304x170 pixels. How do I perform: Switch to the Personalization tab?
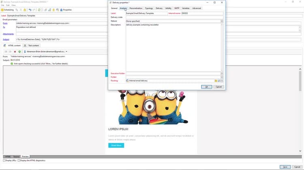136,8
